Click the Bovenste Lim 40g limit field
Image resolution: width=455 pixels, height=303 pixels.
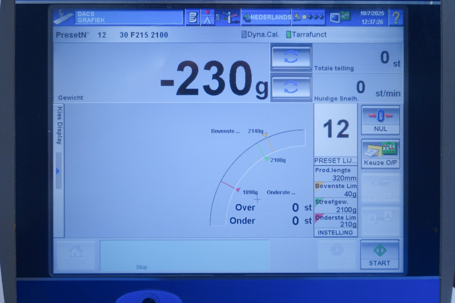(336, 190)
